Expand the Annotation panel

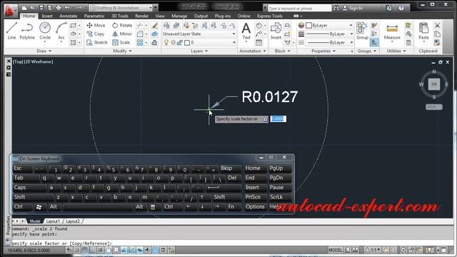(x=252, y=51)
